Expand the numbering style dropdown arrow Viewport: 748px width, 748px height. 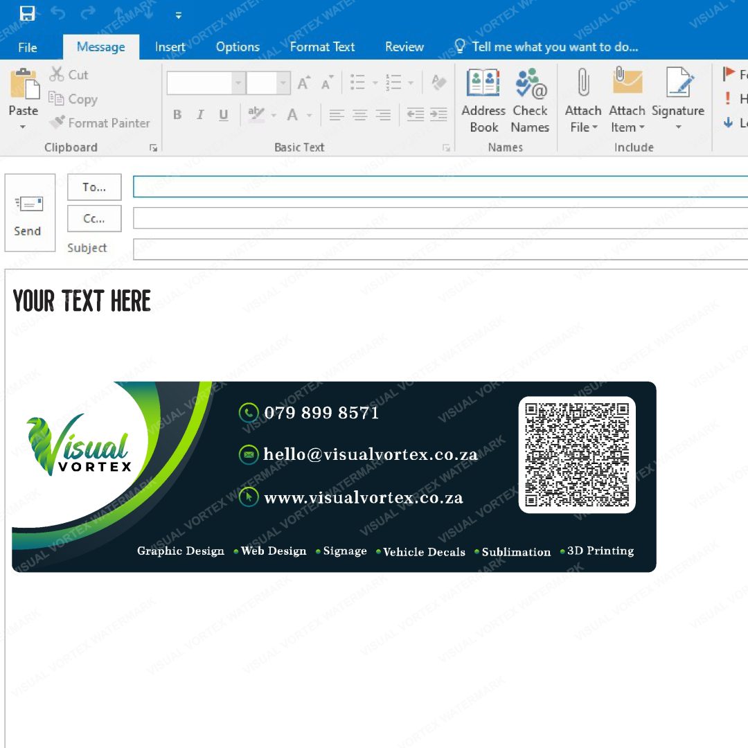(x=411, y=82)
